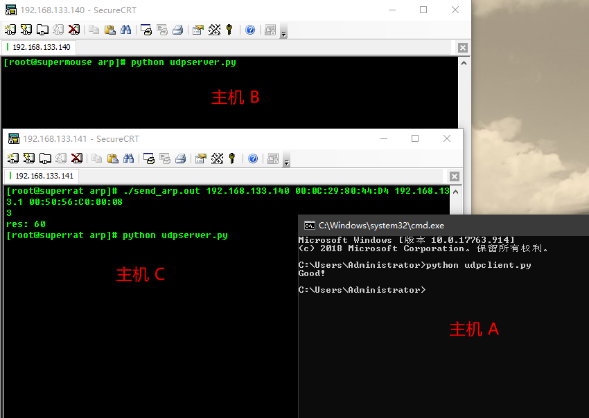The width and height of the screenshot is (589, 418).
Task: Click Connect in Tab icon in 192.168.133.141 window
Action: (x=45, y=158)
